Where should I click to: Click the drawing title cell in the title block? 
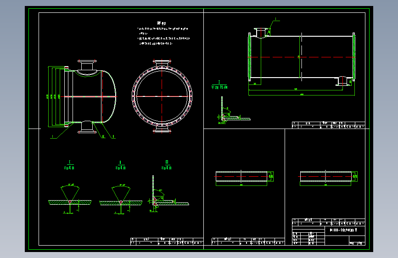pos(345,230)
